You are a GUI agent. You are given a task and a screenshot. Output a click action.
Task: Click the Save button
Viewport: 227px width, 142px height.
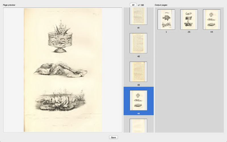113,137
